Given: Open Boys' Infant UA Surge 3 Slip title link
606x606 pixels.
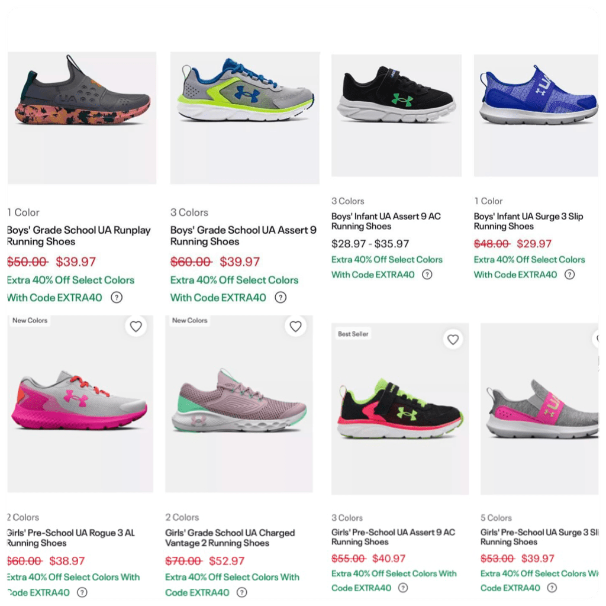Looking at the screenshot, I should 528,221.
